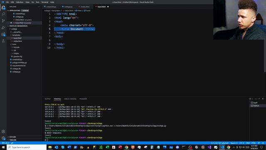This screenshot has height=150, width=266.
Task: Open File Explorer from taskbar
Action: 50,147
